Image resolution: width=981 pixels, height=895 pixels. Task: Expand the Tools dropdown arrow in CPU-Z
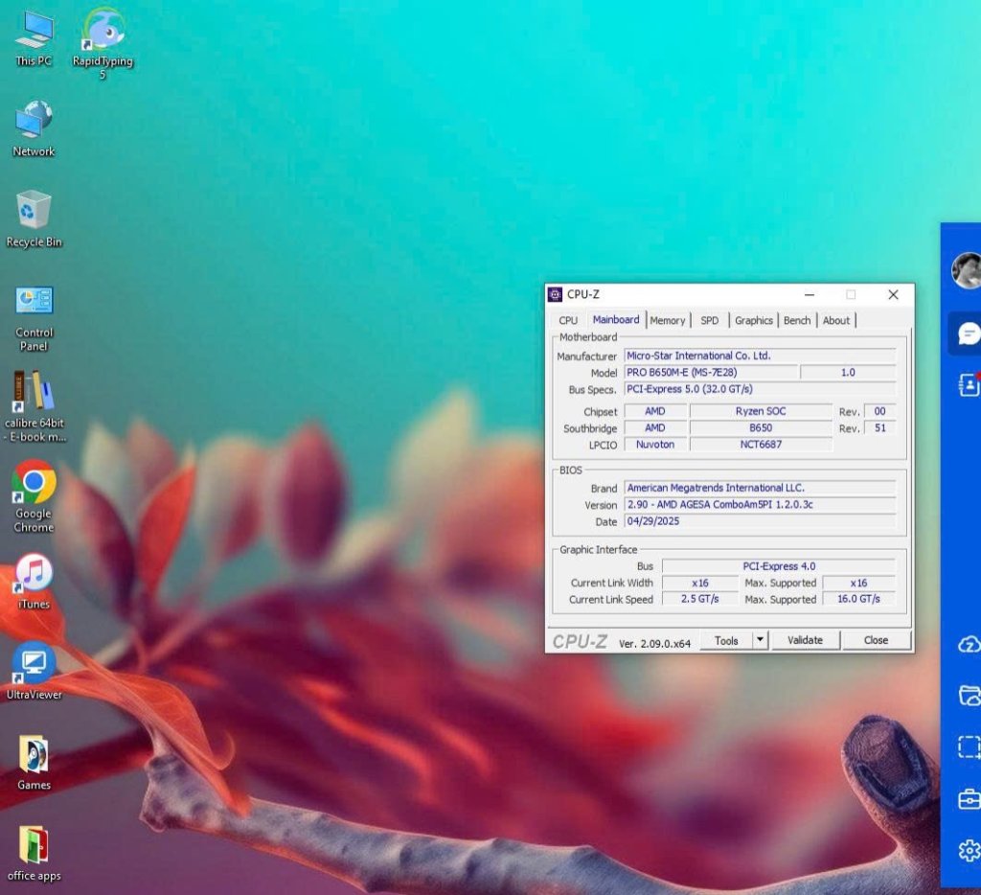pyautogui.click(x=760, y=640)
